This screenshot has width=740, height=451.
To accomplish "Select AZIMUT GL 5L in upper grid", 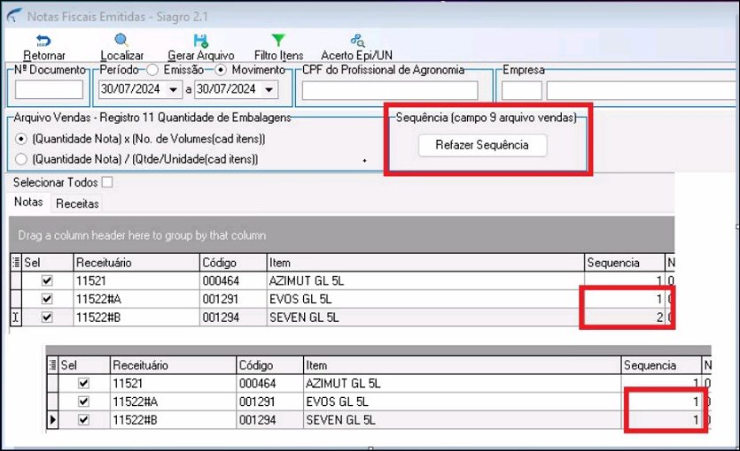I will pyautogui.click(x=425, y=280).
